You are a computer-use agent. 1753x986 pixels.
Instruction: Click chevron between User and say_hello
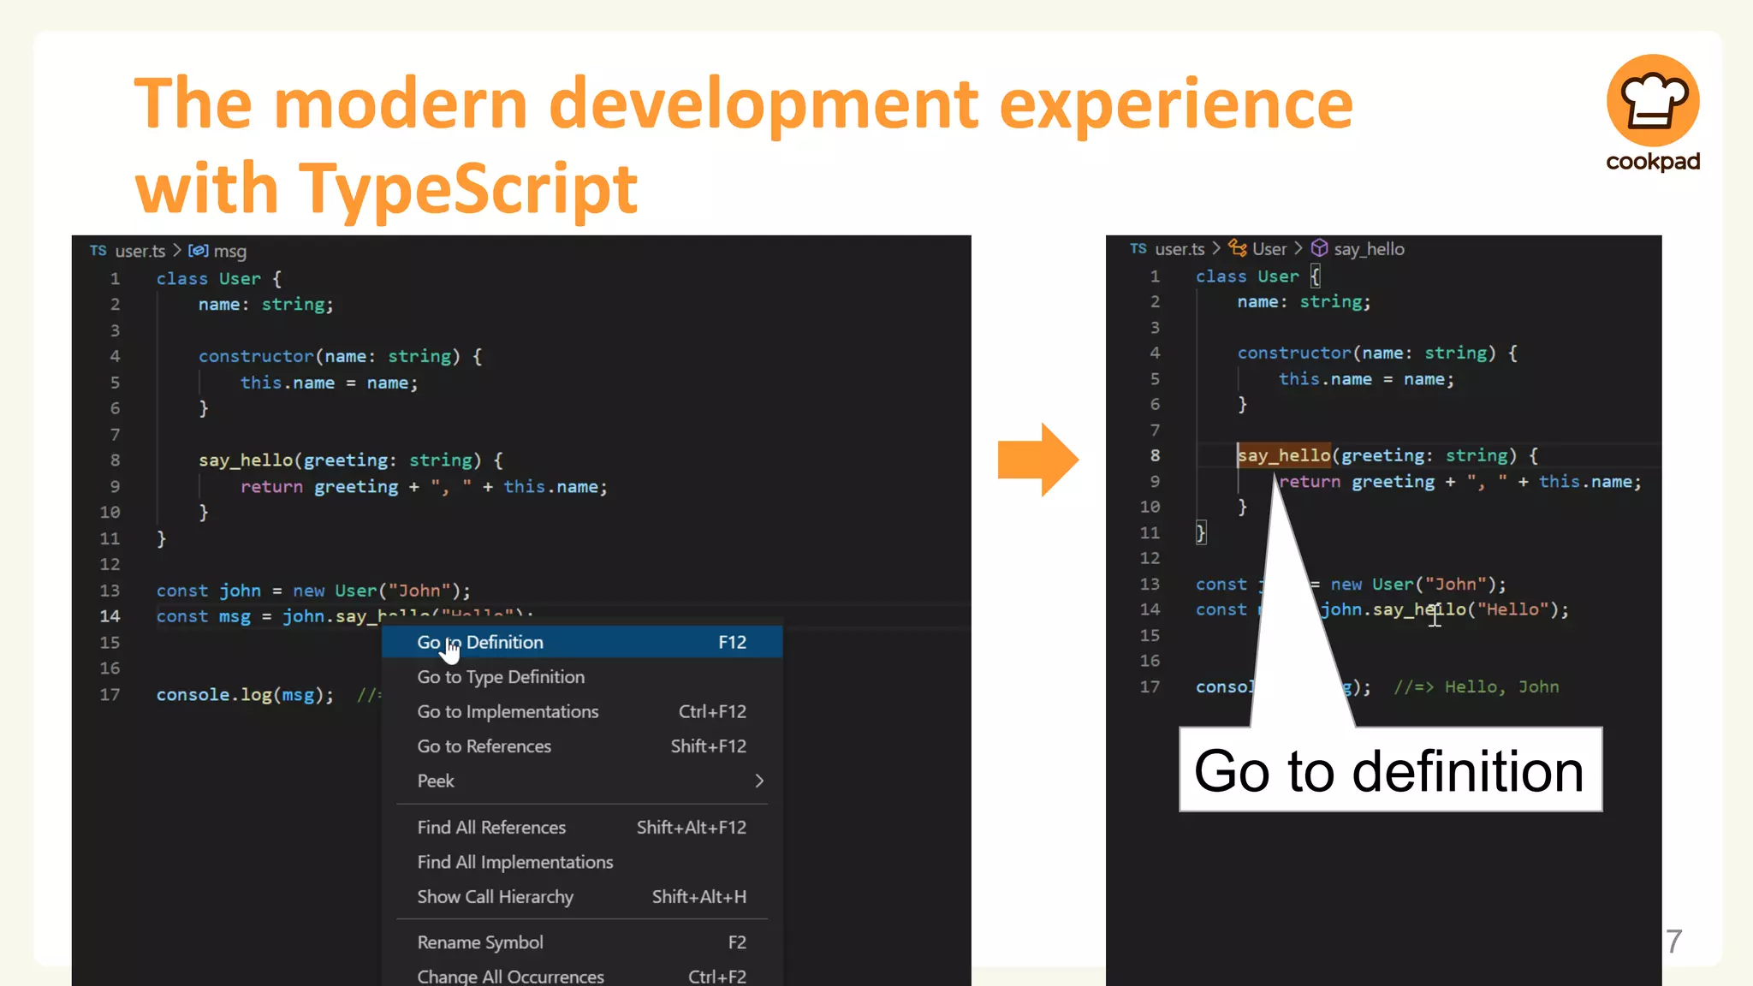point(1298,248)
